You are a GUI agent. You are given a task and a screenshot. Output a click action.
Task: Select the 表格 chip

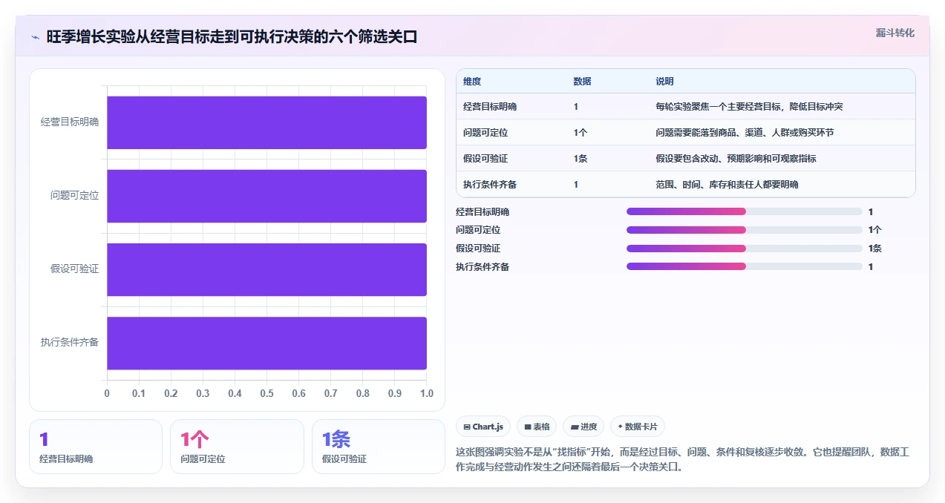pos(537,427)
